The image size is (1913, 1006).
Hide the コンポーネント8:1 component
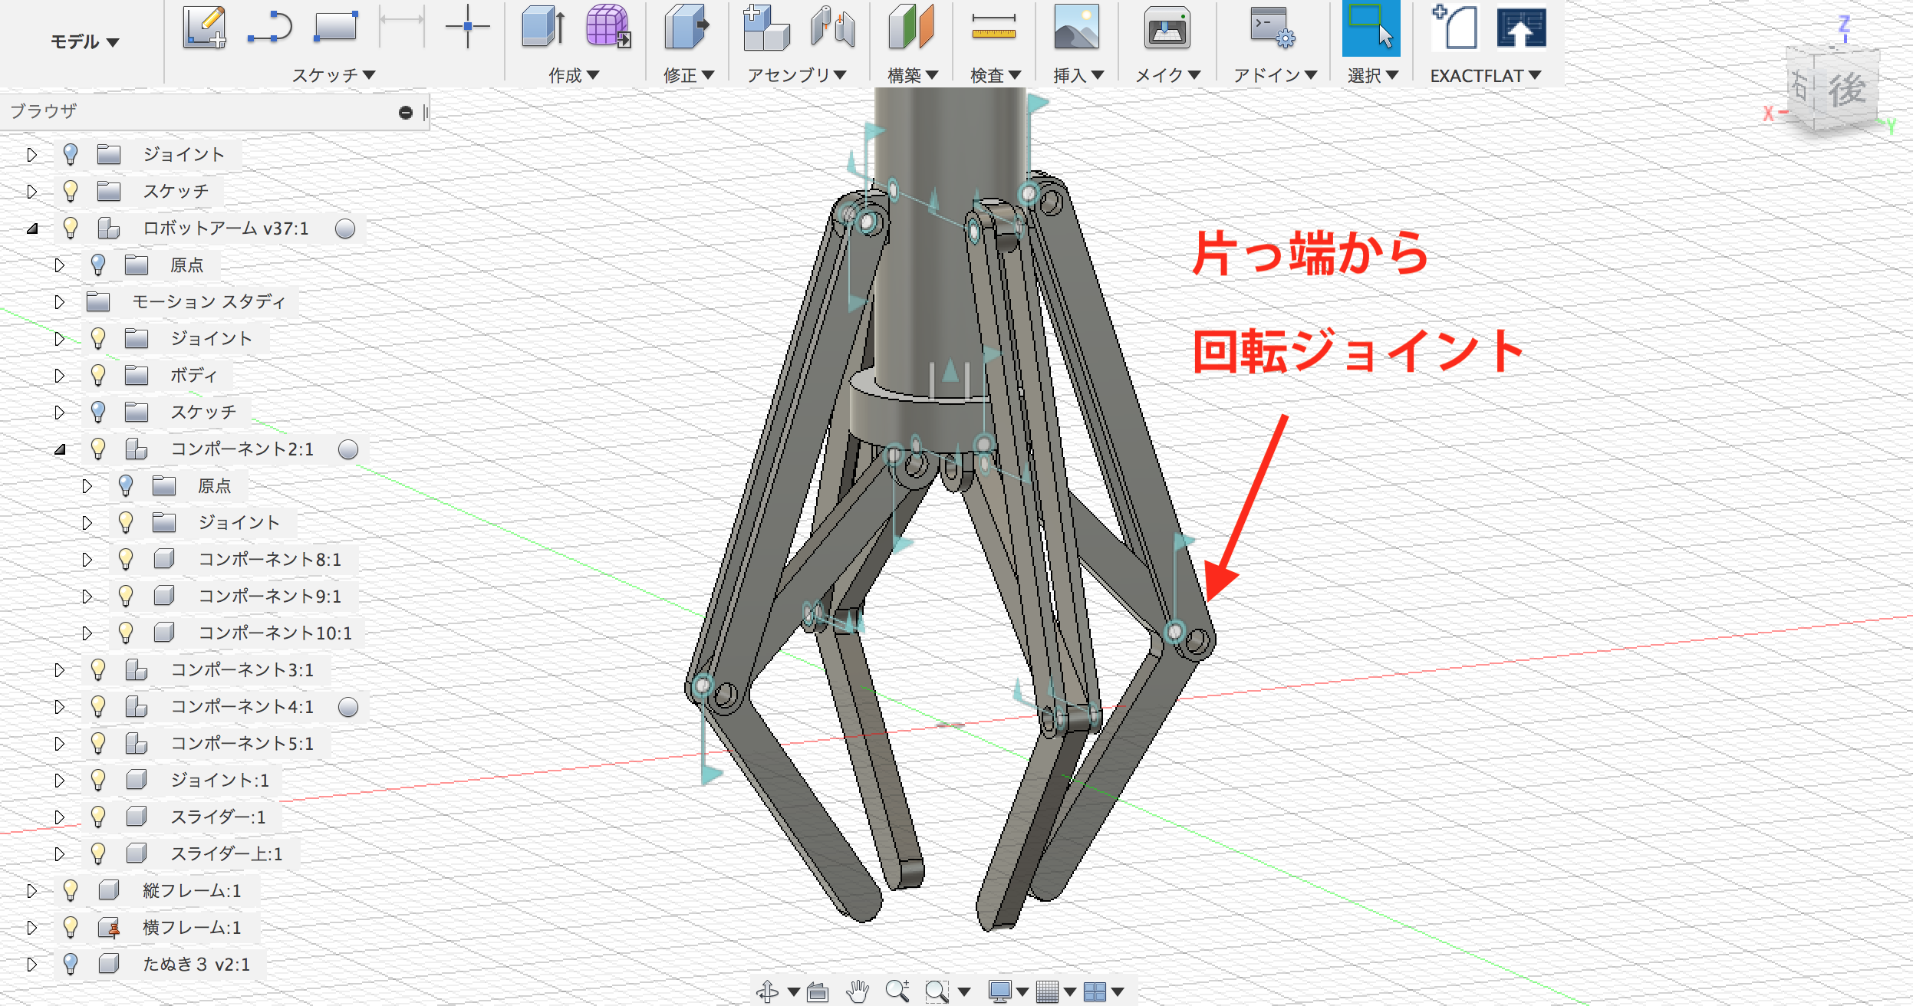point(127,560)
